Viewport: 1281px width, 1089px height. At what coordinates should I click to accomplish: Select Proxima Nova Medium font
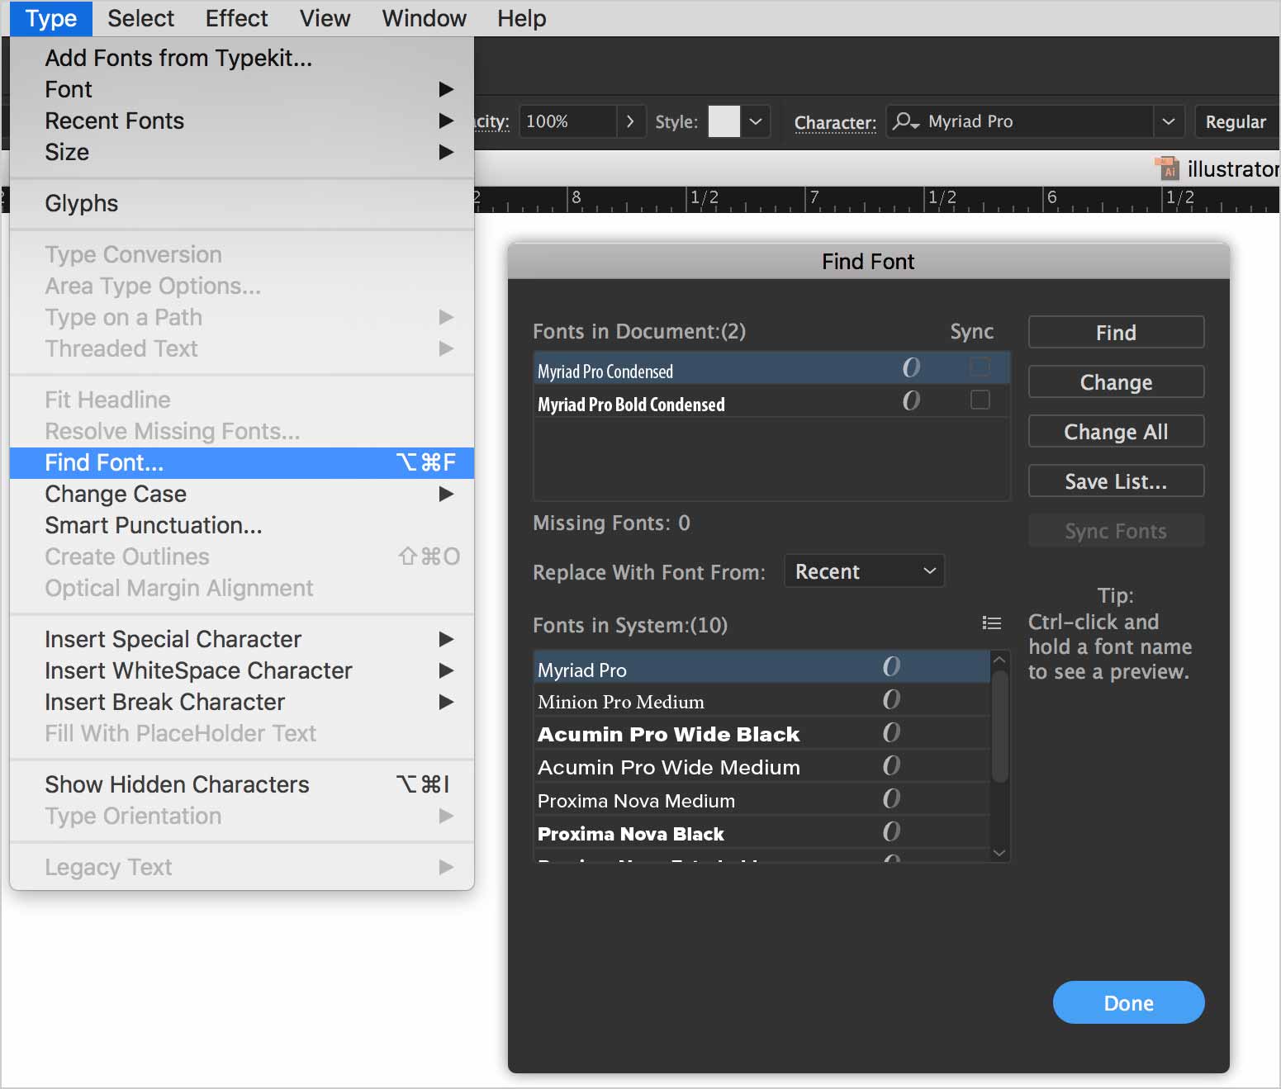click(761, 799)
